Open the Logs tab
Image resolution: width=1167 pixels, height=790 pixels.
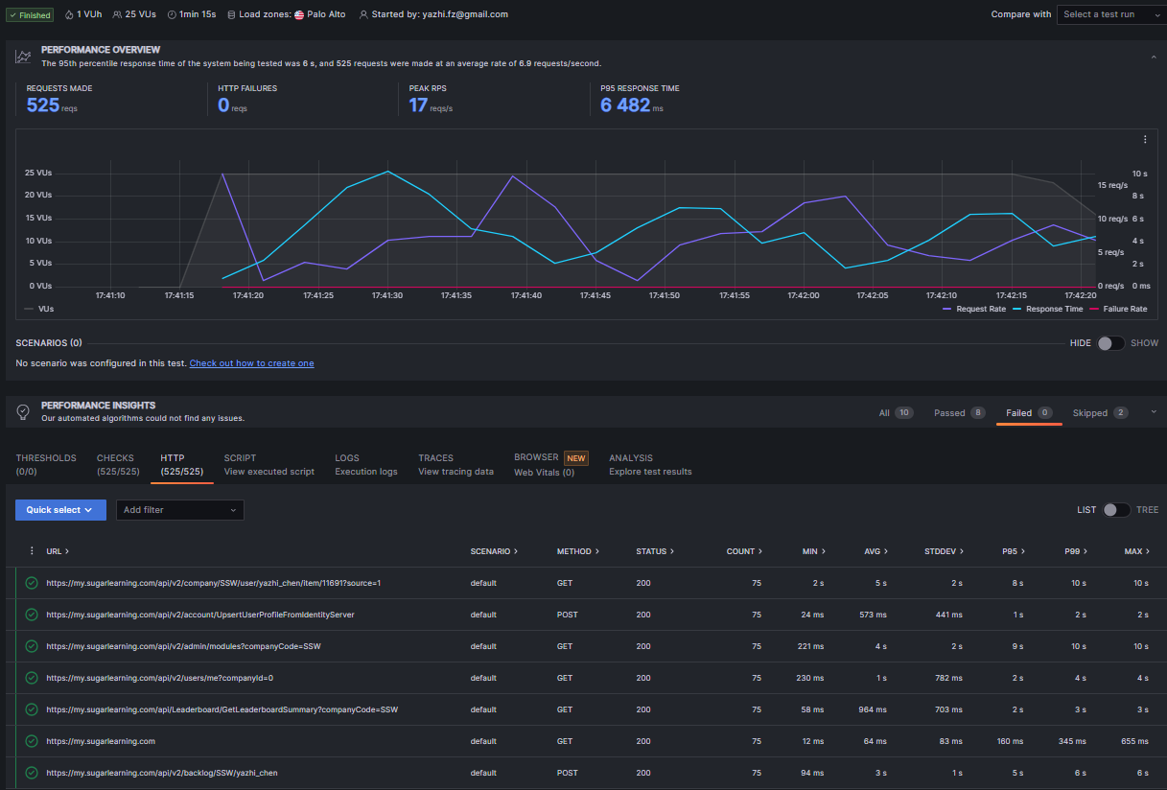[x=365, y=464]
